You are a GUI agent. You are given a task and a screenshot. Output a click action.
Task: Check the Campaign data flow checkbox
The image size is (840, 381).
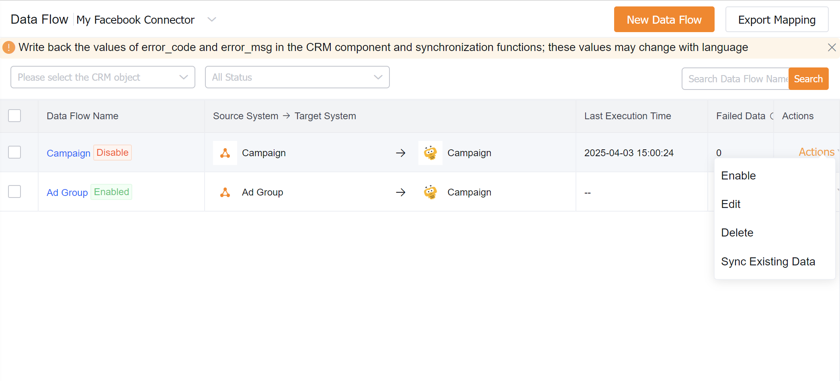[x=14, y=152]
